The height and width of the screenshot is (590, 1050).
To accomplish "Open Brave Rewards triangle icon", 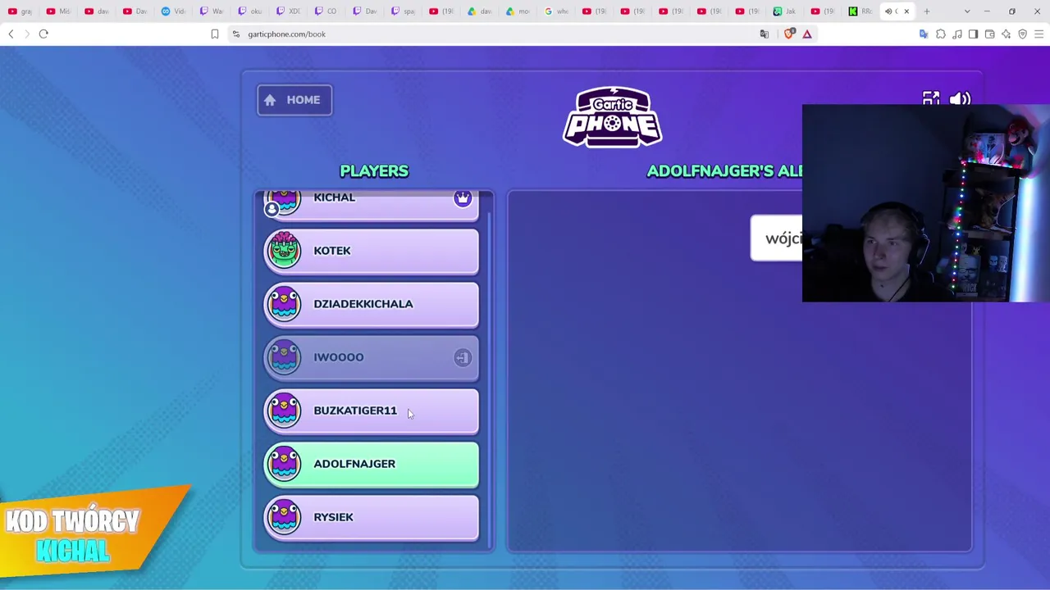I will [x=807, y=34].
